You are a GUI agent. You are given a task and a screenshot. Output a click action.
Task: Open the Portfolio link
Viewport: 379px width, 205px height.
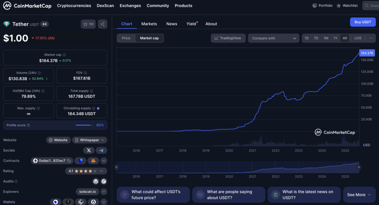322,6
